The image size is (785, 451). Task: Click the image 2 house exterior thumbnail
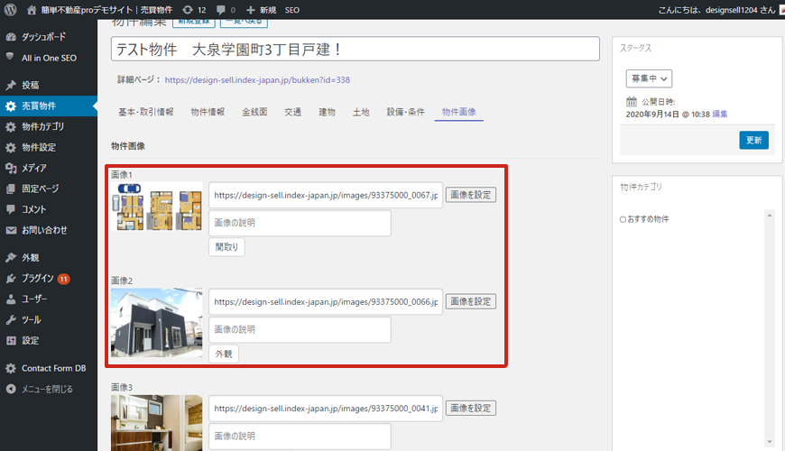point(157,323)
